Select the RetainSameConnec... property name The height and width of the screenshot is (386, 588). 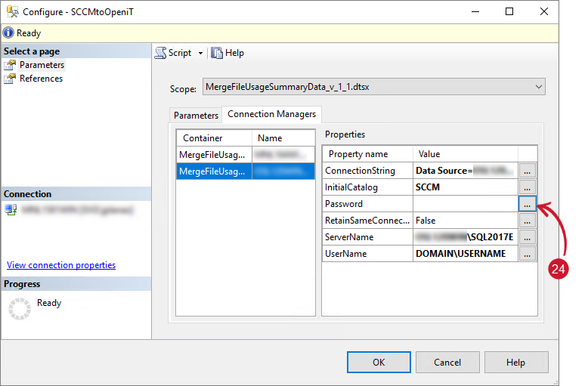point(367,221)
